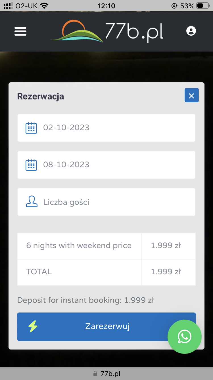The width and height of the screenshot is (213, 380).
Task: Tap the lightning bolt icon
Action: tap(33, 326)
